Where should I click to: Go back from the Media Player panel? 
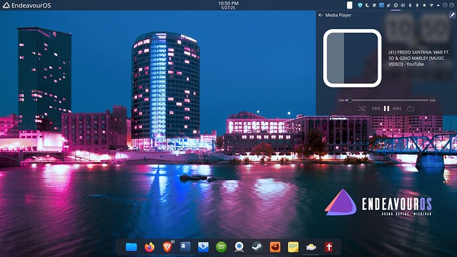point(321,15)
